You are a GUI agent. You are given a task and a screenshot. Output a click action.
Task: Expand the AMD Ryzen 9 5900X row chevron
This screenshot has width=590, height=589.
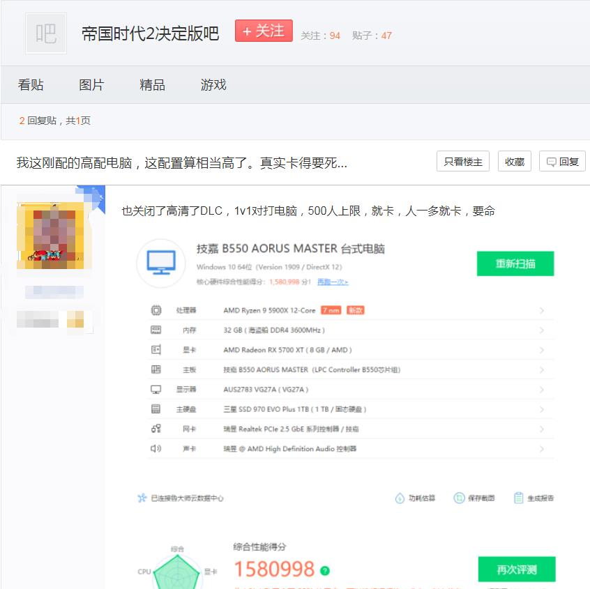click(x=541, y=311)
